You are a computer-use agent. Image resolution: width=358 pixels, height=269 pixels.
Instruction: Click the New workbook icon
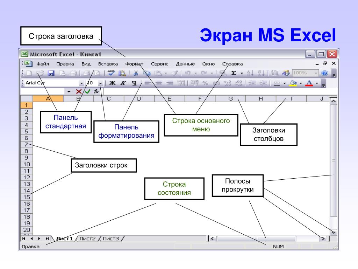pos(29,73)
